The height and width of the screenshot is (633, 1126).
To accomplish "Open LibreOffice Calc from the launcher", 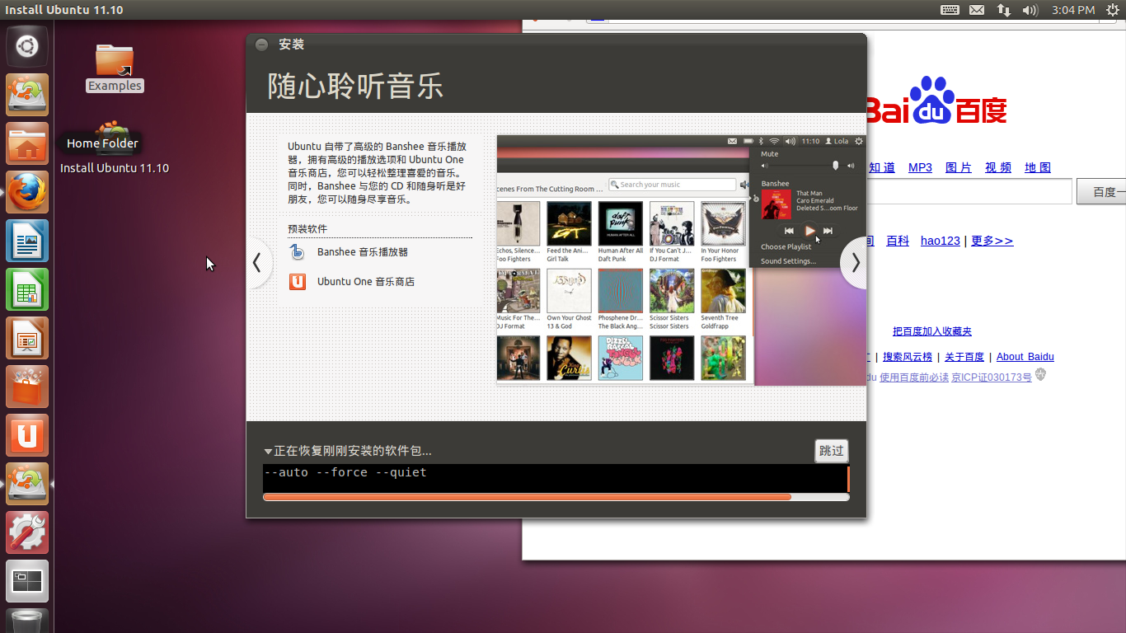I will point(27,289).
